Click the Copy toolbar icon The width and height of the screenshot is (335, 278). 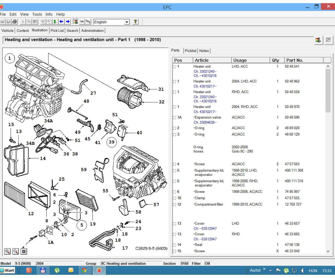point(29,22)
